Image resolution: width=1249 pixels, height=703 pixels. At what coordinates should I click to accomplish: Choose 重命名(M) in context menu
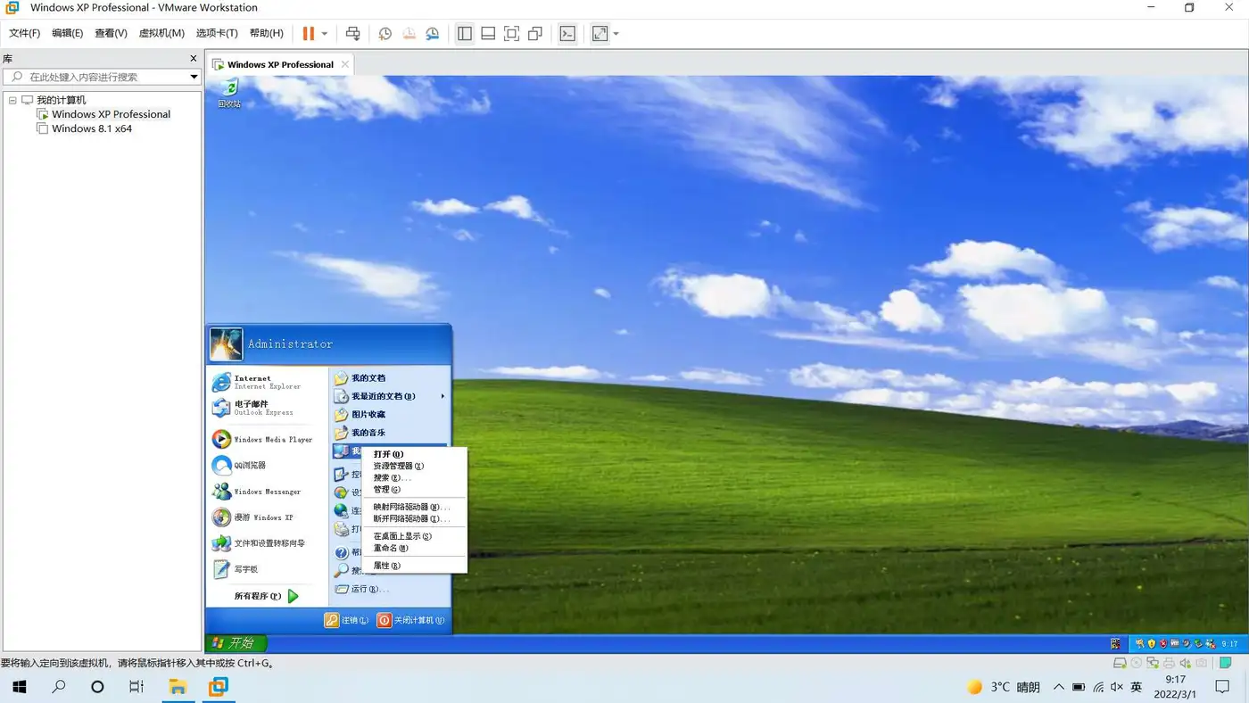(415, 548)
